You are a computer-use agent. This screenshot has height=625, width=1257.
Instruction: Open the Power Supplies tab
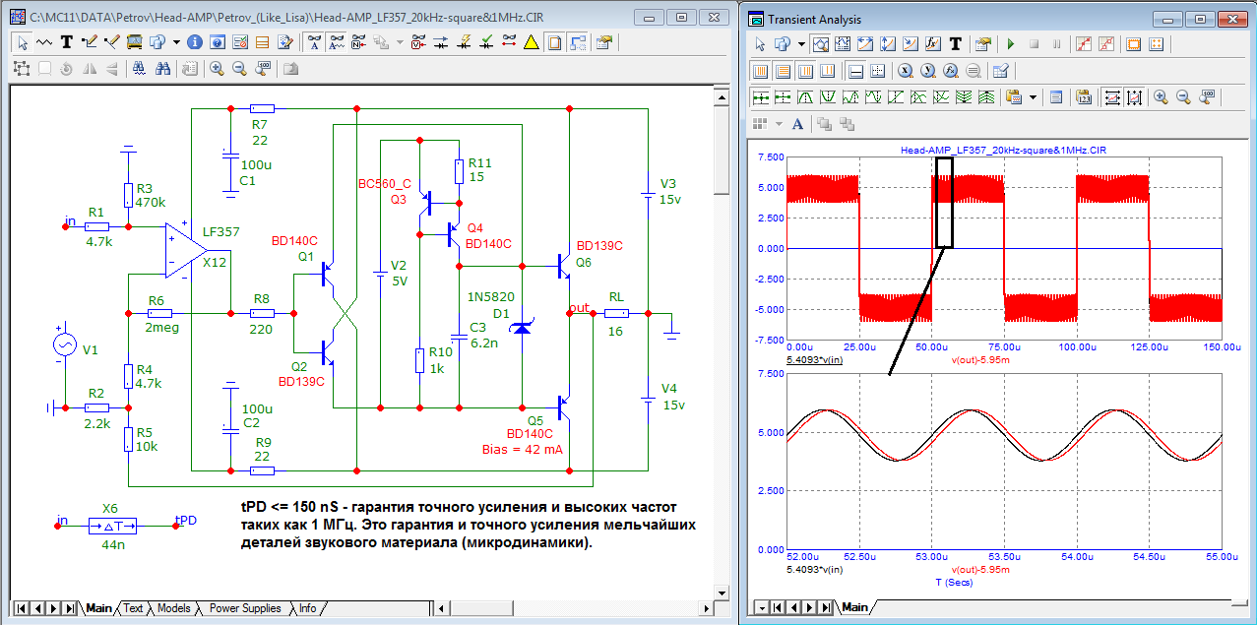tap(245, 608)
